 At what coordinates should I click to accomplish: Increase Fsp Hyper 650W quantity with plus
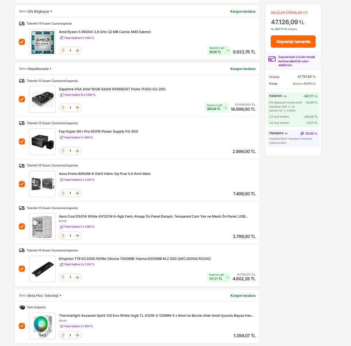[78, 151]
